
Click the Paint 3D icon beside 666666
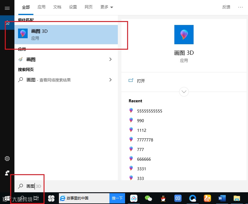pyautogui.click(x=131, y=159)
